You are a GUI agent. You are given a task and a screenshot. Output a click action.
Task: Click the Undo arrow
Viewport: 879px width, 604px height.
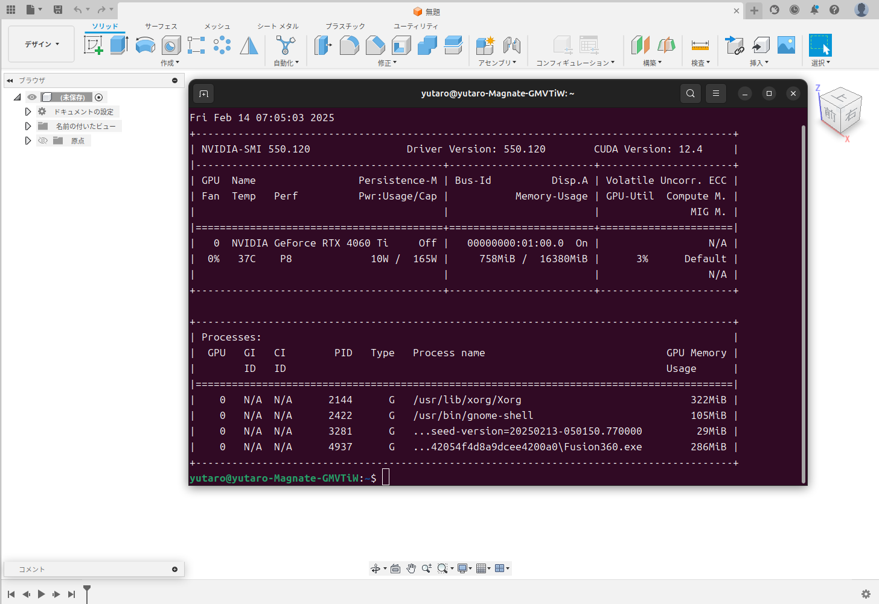[x=77, y=10]
